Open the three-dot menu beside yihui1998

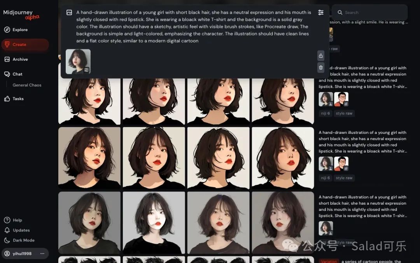42,254
